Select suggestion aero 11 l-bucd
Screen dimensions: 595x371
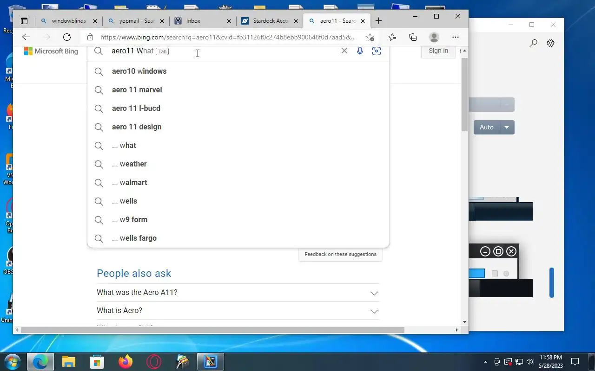tap(238, 108)
